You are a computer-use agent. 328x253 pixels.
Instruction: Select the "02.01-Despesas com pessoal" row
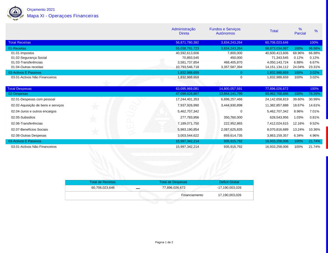coord(33,99)
